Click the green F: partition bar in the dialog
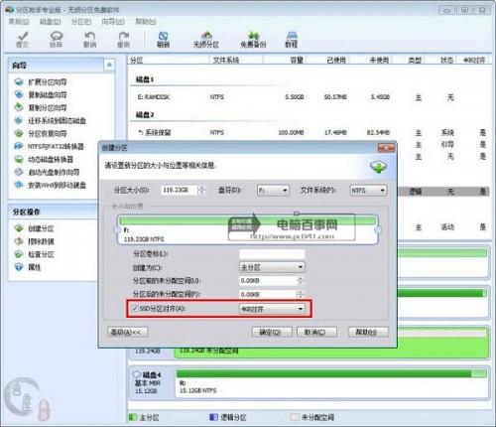 [x=247, y=220]
